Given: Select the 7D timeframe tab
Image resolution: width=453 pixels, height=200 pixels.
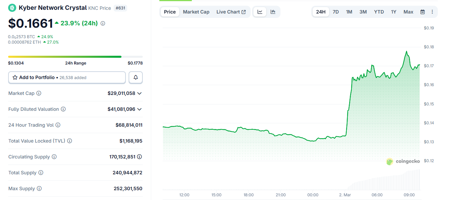Looking at the screenshot, I should (336, 11).
